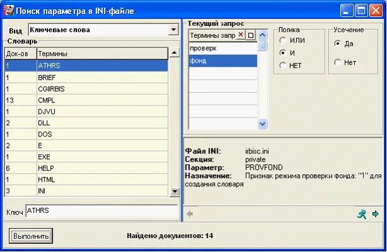This screenshot has height=252, width=387.
Task: Click the red X delete term icon
Action: 241,35
